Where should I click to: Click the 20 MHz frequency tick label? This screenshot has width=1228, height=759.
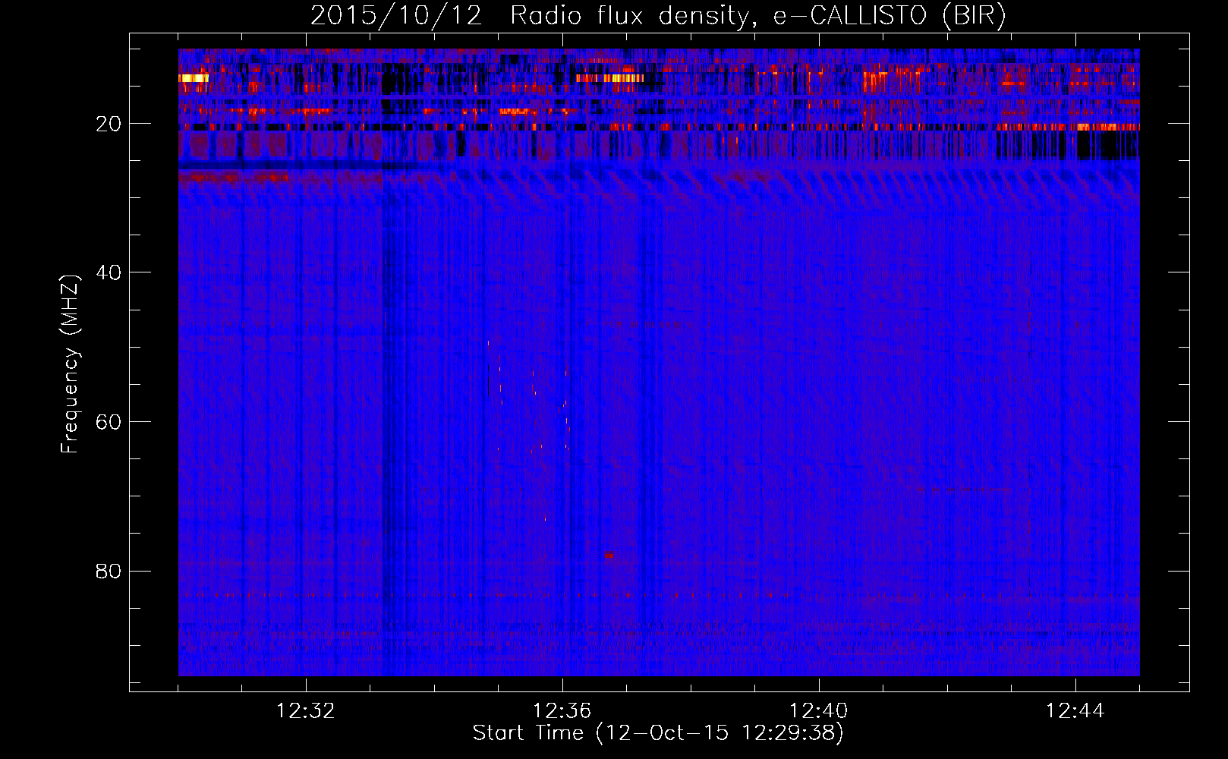pyautogui.click(x=109, y=124)
